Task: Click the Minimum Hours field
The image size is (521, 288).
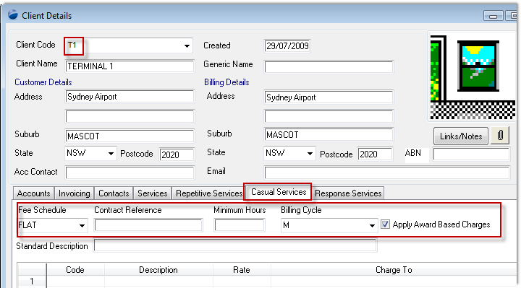Action: pyautogui.click(x=240, y=225)
